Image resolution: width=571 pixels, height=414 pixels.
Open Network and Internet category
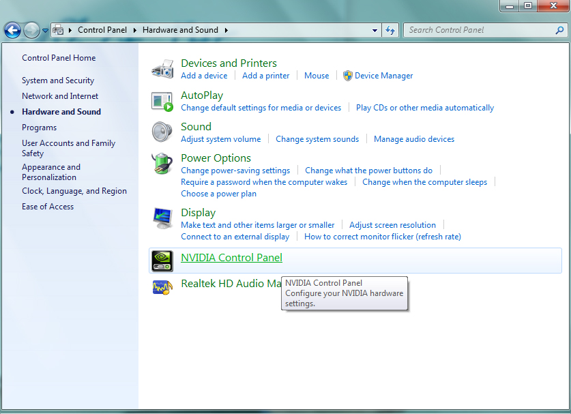(x=60, y=96)
